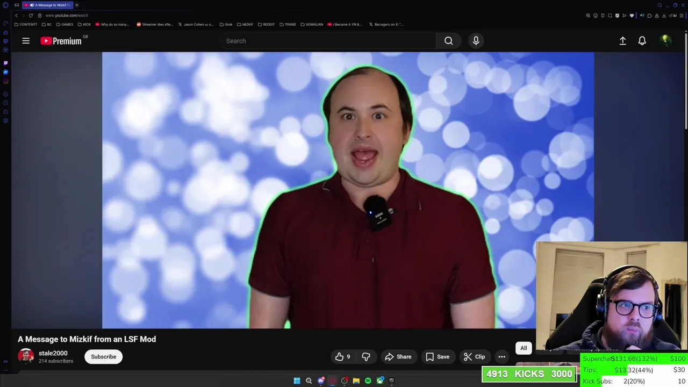Open the Why do so many bookmark
The width and height of the screenshot is (688, 387).
click(112, 24)
